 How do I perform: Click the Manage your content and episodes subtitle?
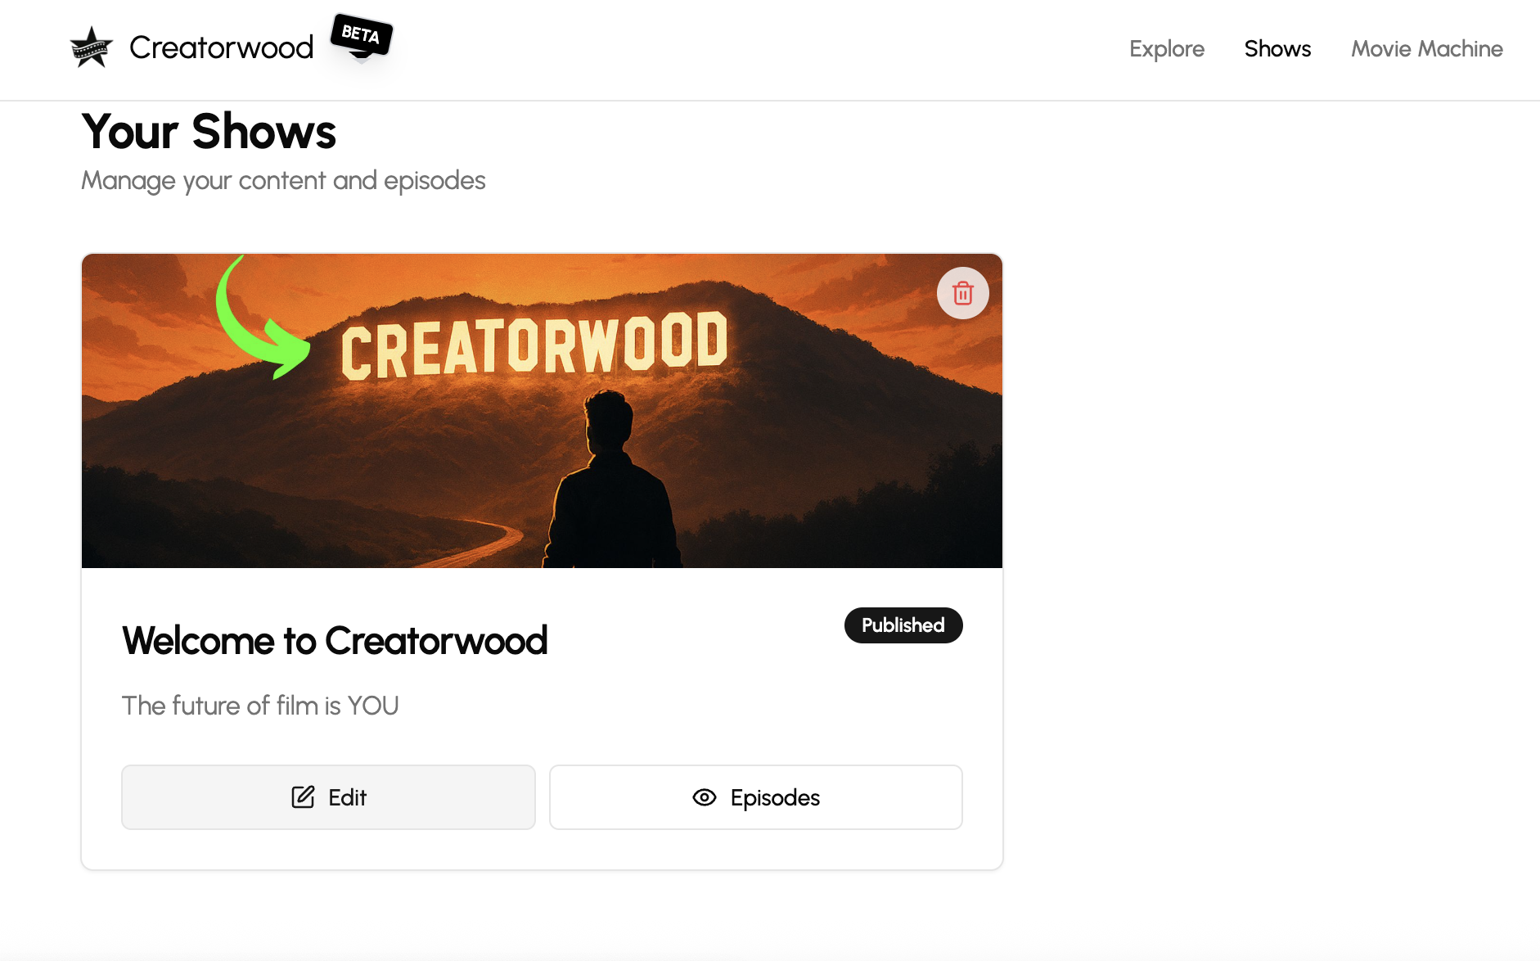tap(283, 181)
